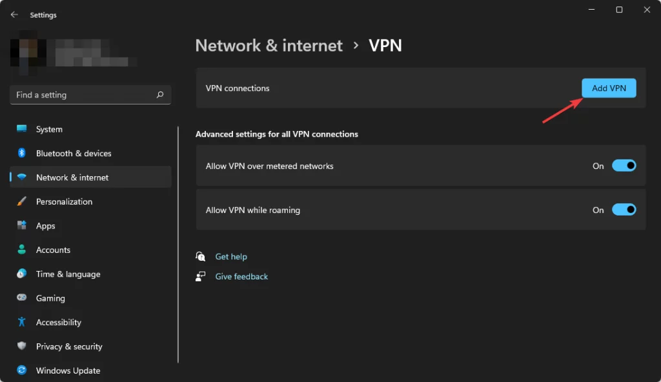The image size is (661, 382).
Task: Click the back arrow in Settings
Action: 14,14
